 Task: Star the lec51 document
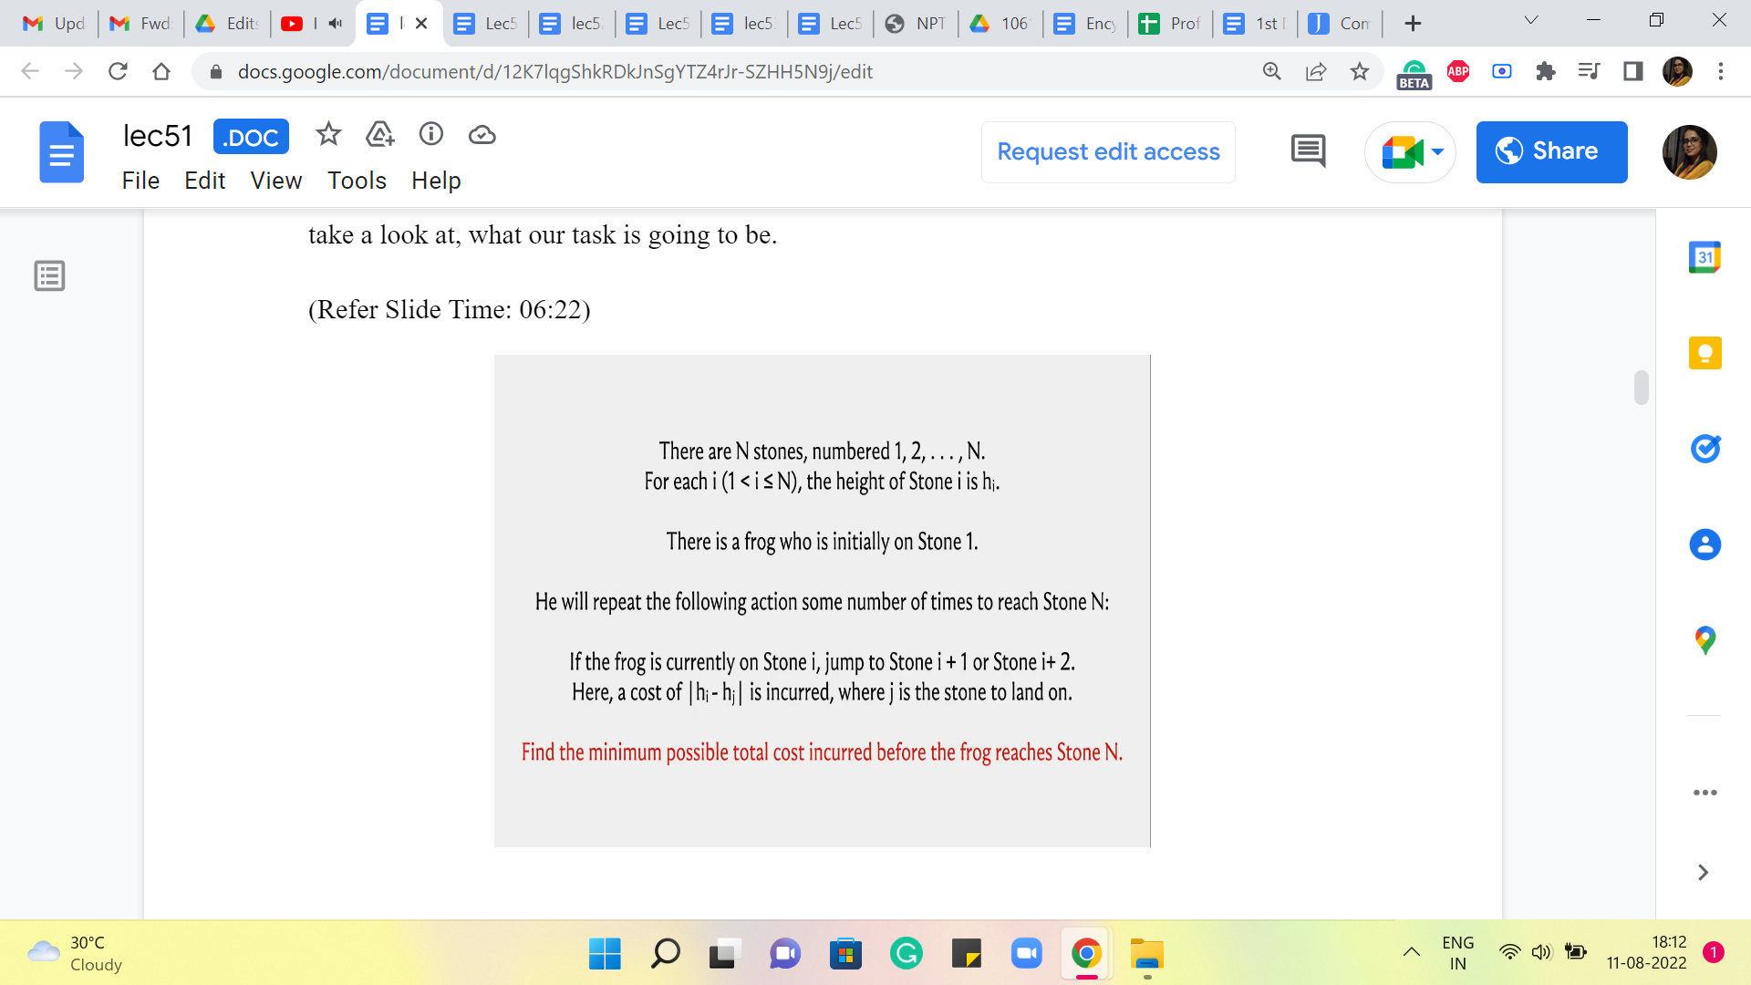tap(328, 135)
